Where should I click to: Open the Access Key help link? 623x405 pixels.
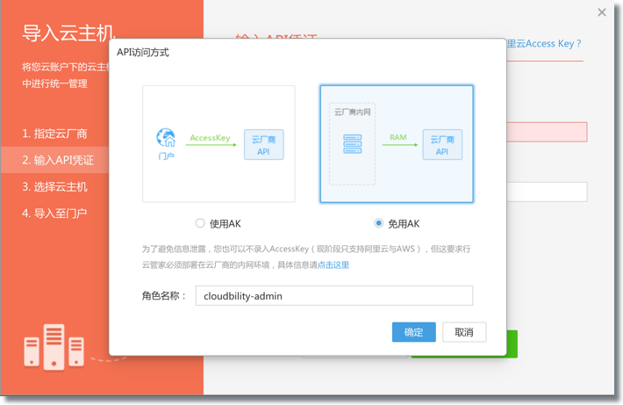pos(544,43)
